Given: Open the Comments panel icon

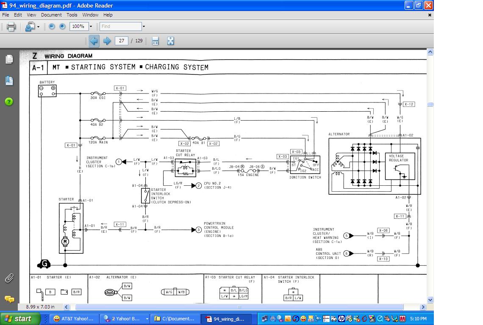Looking at the screenshot, I should [9, 299].
